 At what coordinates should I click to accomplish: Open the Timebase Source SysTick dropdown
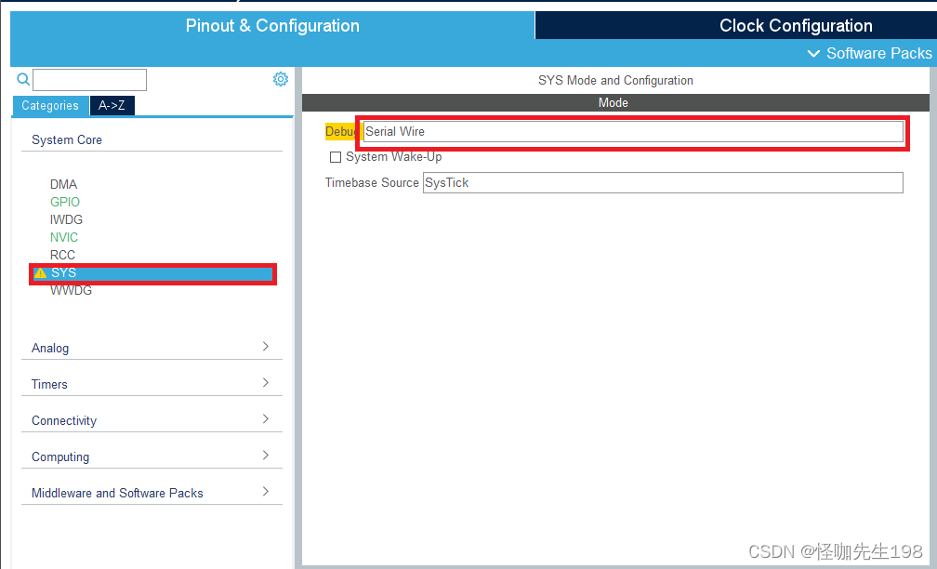pos(663,183)
